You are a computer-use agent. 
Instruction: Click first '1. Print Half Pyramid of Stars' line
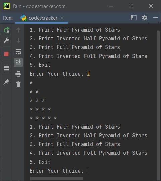pos(75,30)
